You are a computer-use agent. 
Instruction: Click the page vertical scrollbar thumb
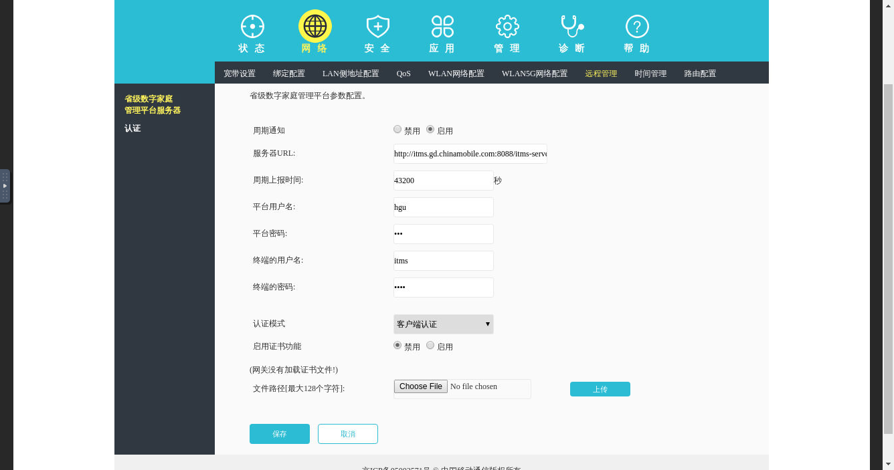[889, 259]
